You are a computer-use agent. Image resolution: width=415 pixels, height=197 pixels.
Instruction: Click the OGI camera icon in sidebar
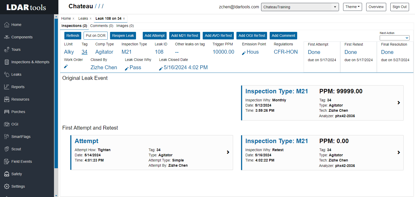(x=7, y=124)
